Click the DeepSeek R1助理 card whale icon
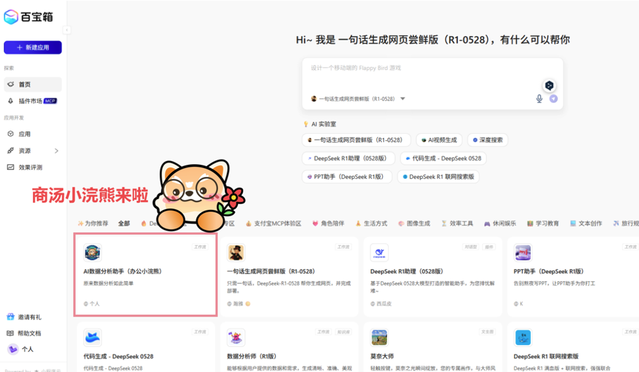Screen dimensions: 639x372 tap(379, 253)
